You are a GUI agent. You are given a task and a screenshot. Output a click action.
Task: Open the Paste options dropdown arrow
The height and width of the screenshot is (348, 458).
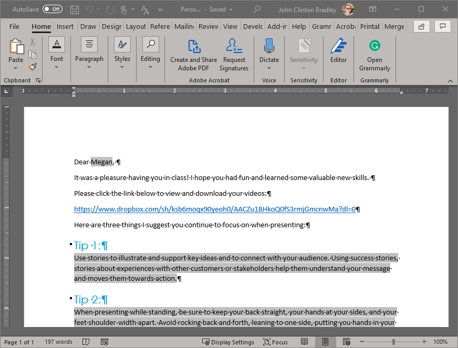click(x=16, y=68)
